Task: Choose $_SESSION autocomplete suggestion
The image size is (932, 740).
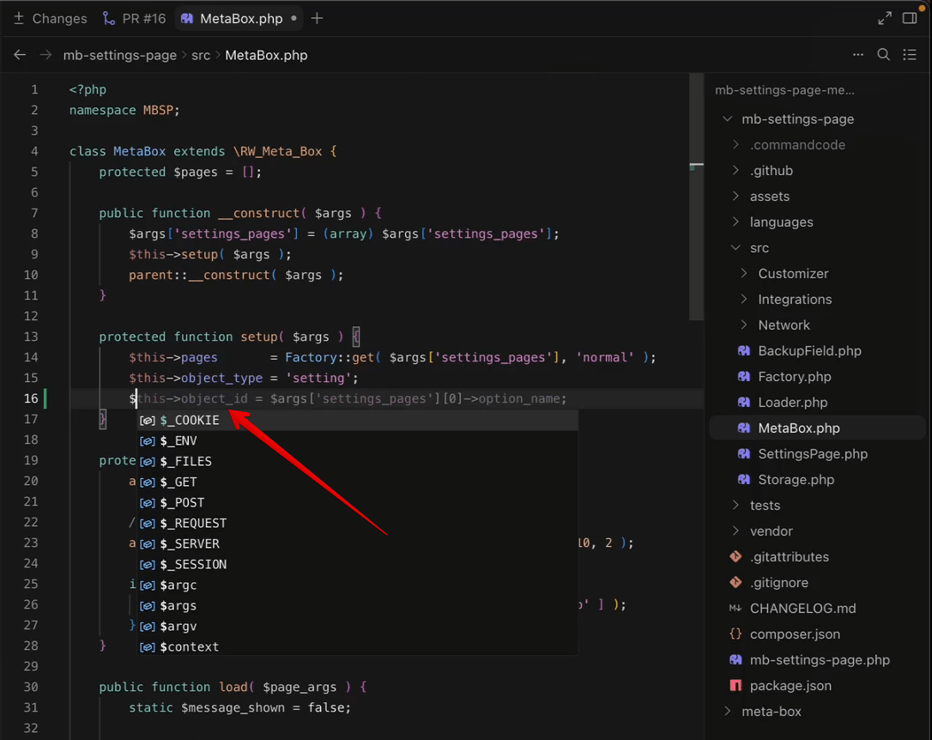Action: point(357,565)
